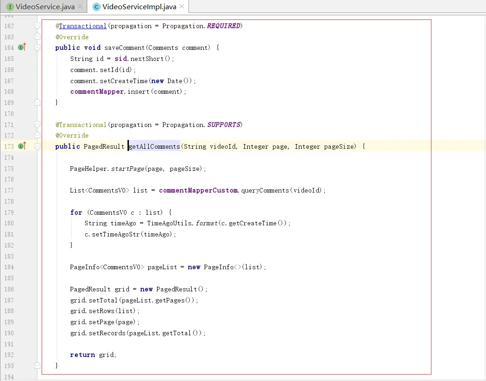Click the return keyword on line 192
Image resolution: width=486 pixels, height=381 pixels.
82,355
